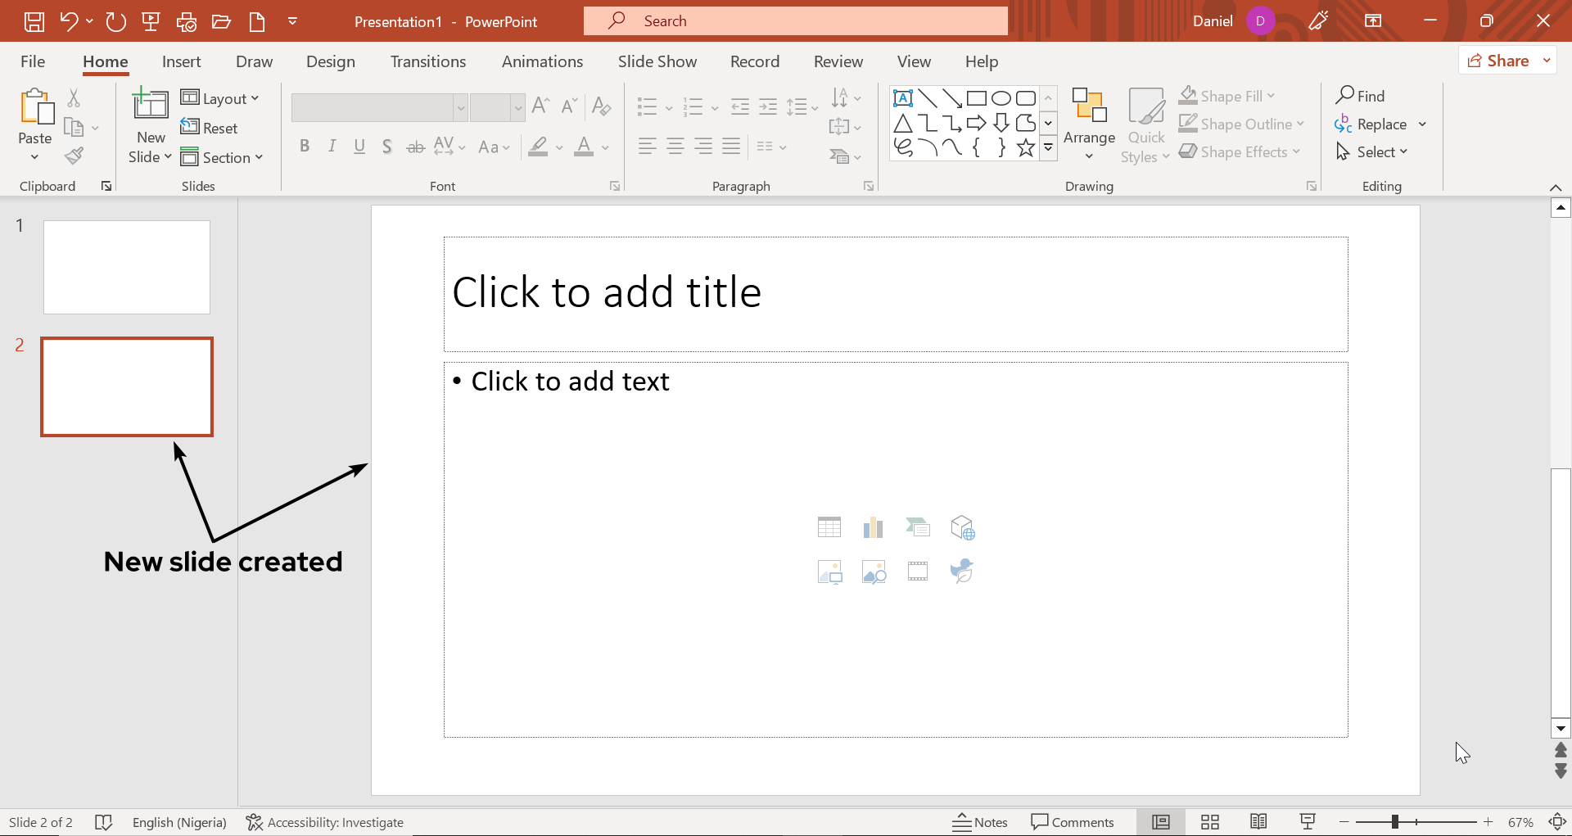Open the Share menu
Screen dimensions: 1572x836
point(1506,60)
